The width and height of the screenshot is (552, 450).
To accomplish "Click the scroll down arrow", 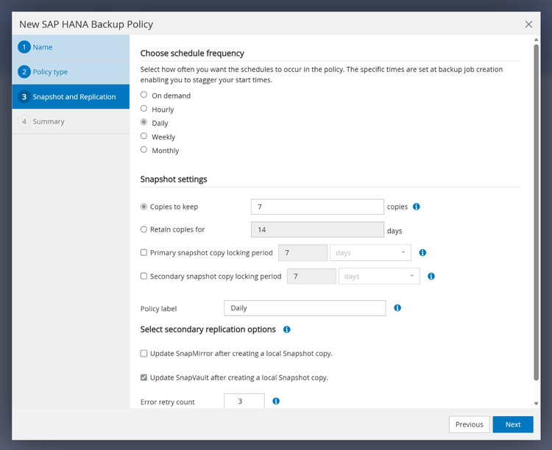I will pyautogui.click(x=536, y=404).
